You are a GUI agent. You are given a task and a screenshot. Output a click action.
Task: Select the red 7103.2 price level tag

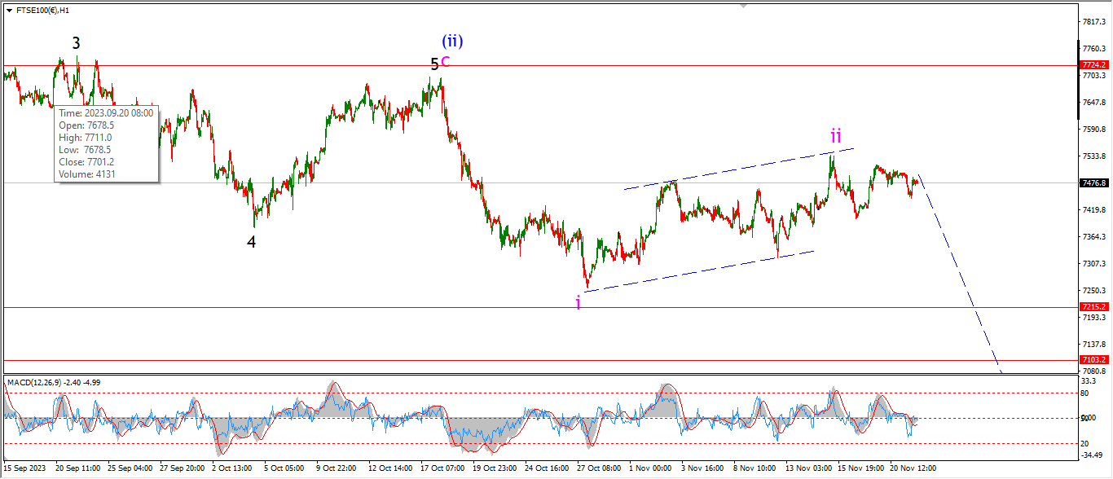(x=1093, y=359)
